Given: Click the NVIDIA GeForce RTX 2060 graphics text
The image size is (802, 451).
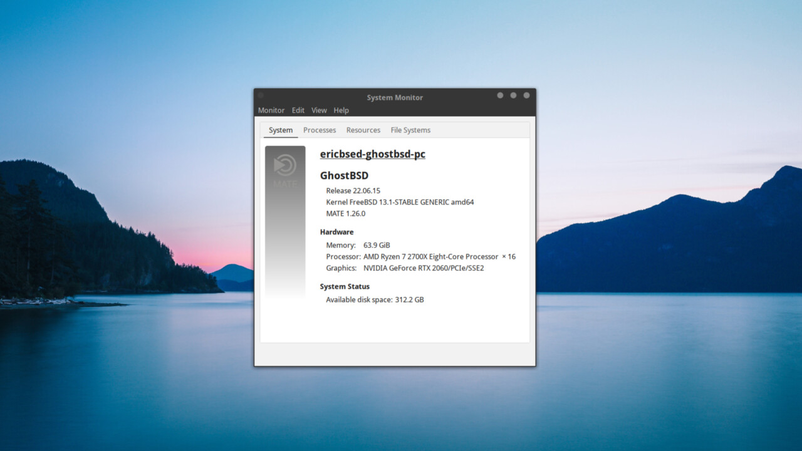Looking at the screenshot, I should coord(424,268).
